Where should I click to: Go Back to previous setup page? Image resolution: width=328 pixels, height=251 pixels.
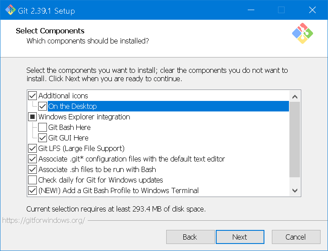[190, 237]
